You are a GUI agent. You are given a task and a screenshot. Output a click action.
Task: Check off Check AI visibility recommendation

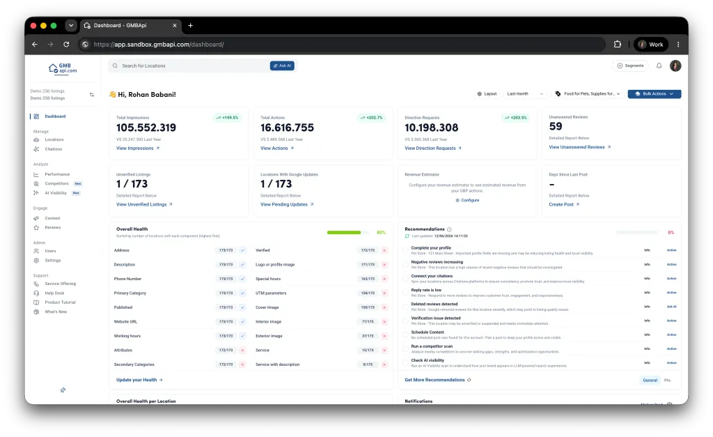pyautogui.click(x=406, y=363)
